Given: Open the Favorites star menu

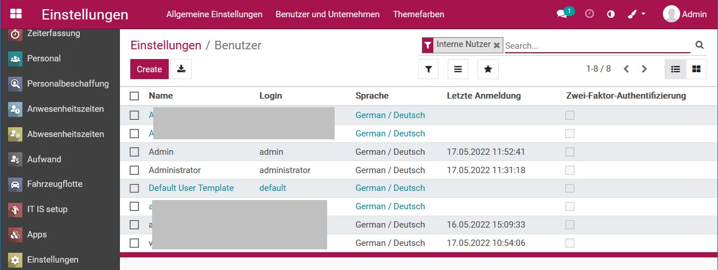Looking at the screenshot, I should pyautogui.click(x=488, y=69).
